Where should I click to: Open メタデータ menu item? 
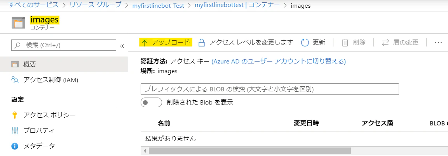[64, 146]
